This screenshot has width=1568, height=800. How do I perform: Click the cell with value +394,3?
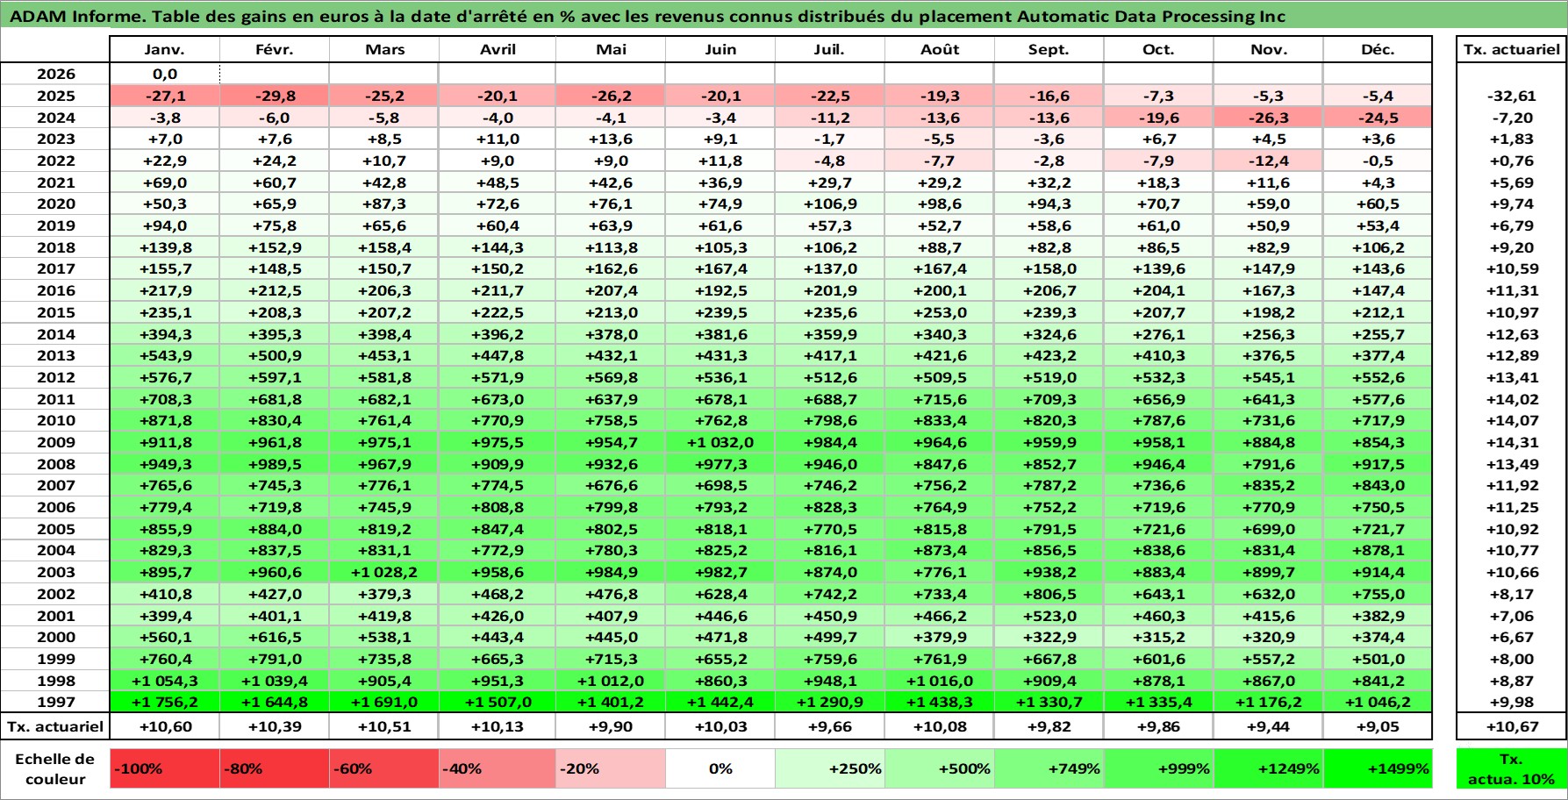(165, 334)
